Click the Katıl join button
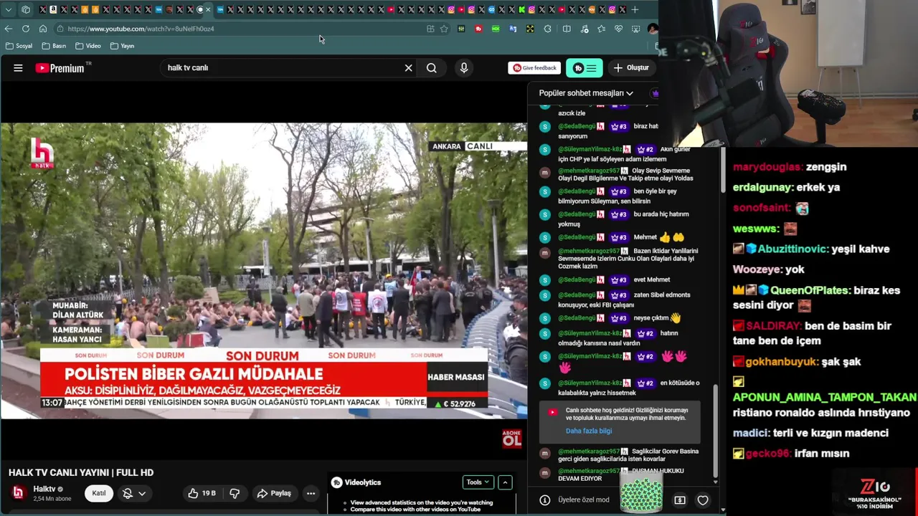918x516 pixels. coord(99,493)
